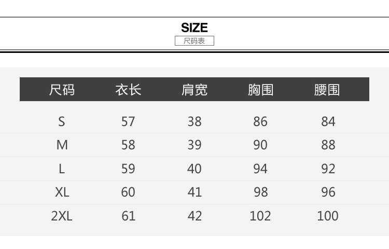Select the 腰围 column header
The height and width of the screenshot is (249, 389).
tap(327, 90)
